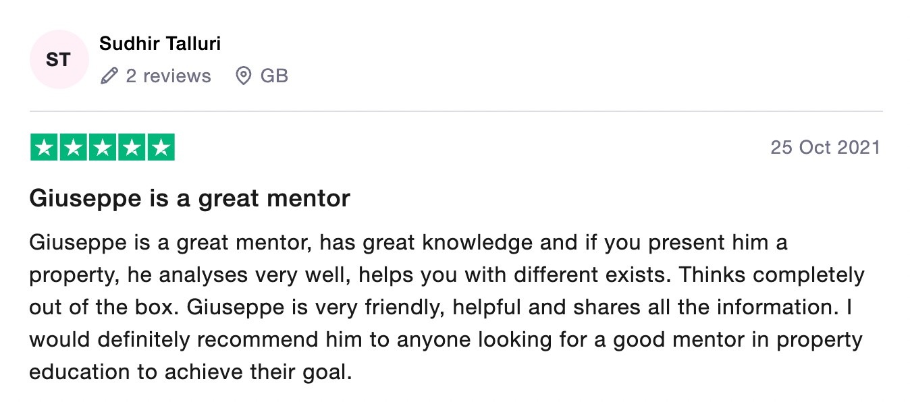Image resolution: width=910 pixels, height=402 pixels.
Task: Click the GB country label
Action: tap(274, 76)
